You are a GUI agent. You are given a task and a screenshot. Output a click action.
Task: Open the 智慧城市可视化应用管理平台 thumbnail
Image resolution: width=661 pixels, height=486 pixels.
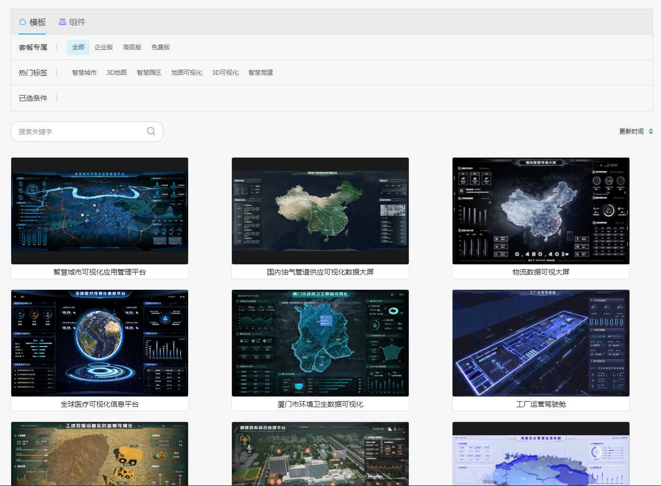coord(100,211)
